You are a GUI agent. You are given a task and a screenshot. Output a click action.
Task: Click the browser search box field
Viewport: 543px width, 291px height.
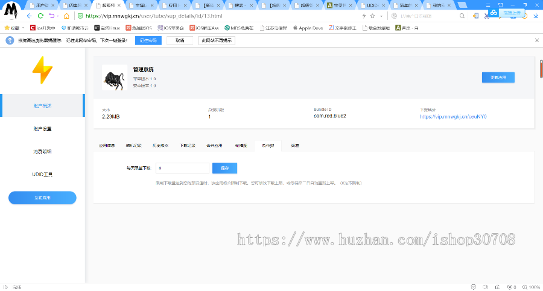(x=428, y=16)
